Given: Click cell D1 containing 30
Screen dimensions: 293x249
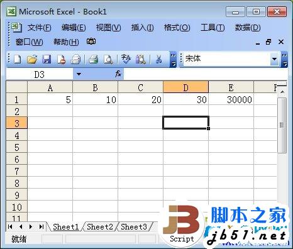Looking at the screenshot, I should 185,99.
